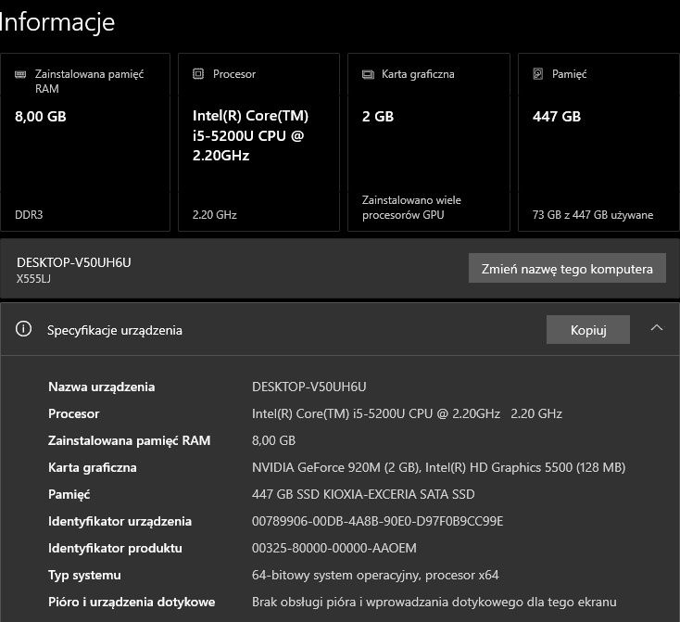The height and width of the screenshot is (622, 680).
Task: Select '73 GB z 447 GB używane' text
Action: 593,215
